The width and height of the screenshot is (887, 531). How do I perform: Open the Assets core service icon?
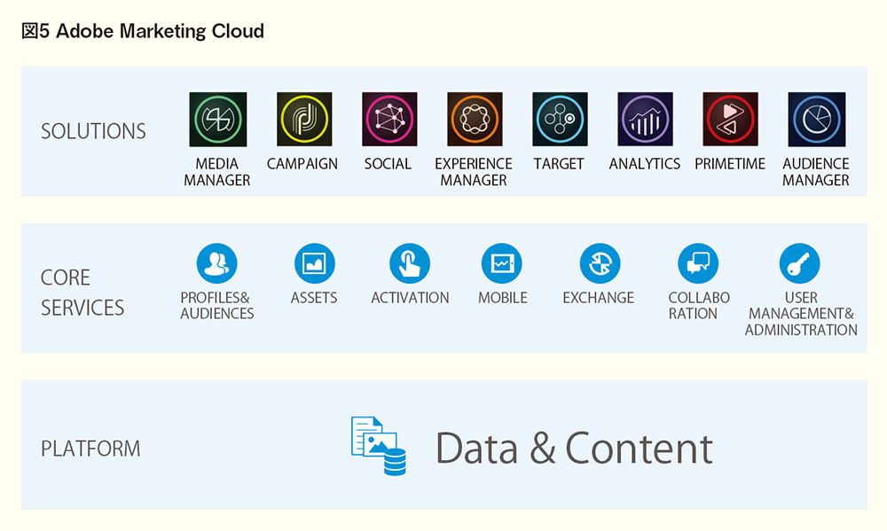(315, 263)
